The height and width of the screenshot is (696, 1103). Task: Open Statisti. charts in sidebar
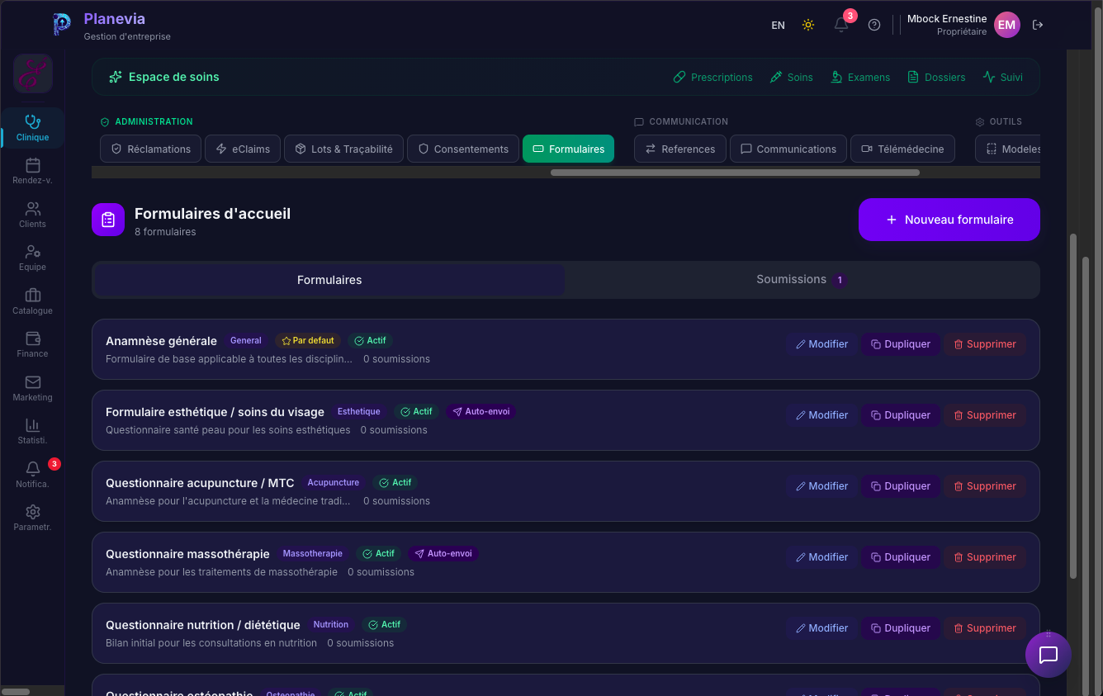click(x=33, y=431)
